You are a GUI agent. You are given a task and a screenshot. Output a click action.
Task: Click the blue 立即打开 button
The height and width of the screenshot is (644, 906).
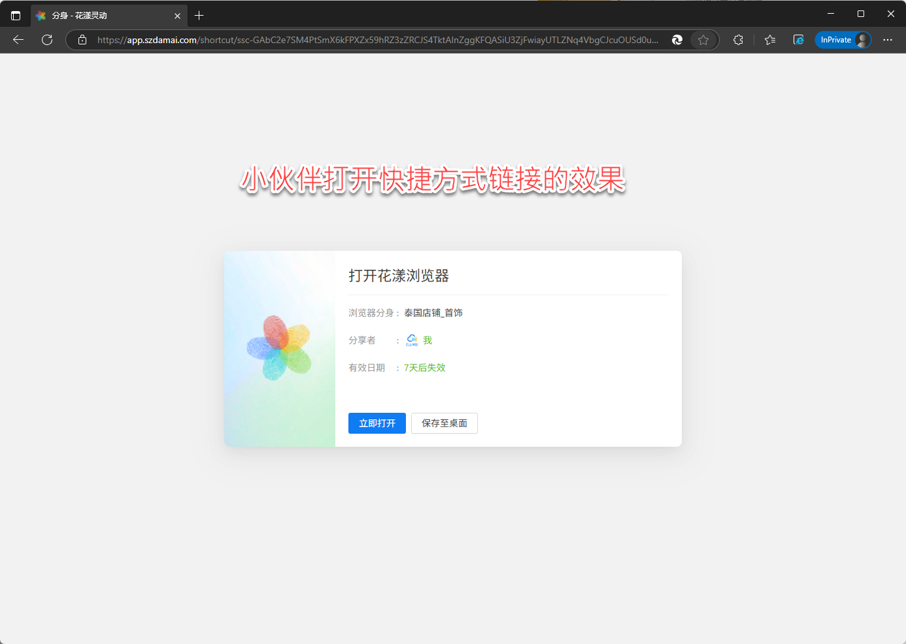click(377, 423)
